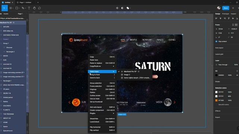
Task: Choose Flatten from the context menu
Action: 102,92
